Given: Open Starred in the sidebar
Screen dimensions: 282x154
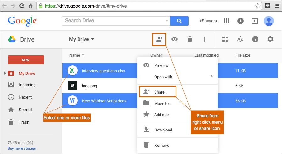Looking at the screenshot, I should coord(25,110).
